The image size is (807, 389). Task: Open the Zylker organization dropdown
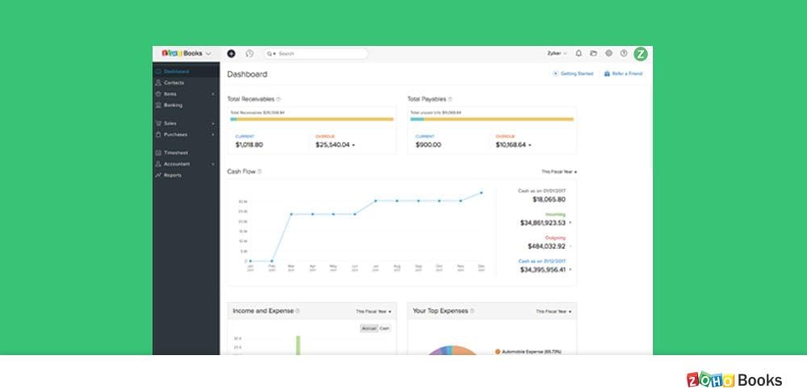[x=558, y=53]
